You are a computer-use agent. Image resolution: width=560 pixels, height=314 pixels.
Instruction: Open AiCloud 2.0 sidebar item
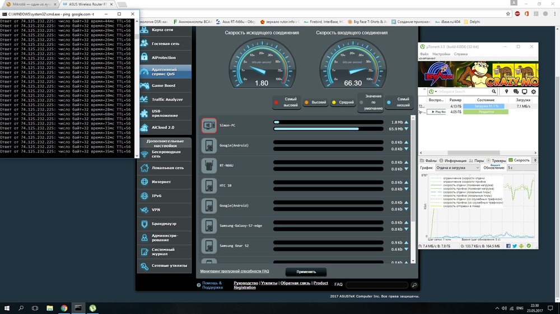165,127
